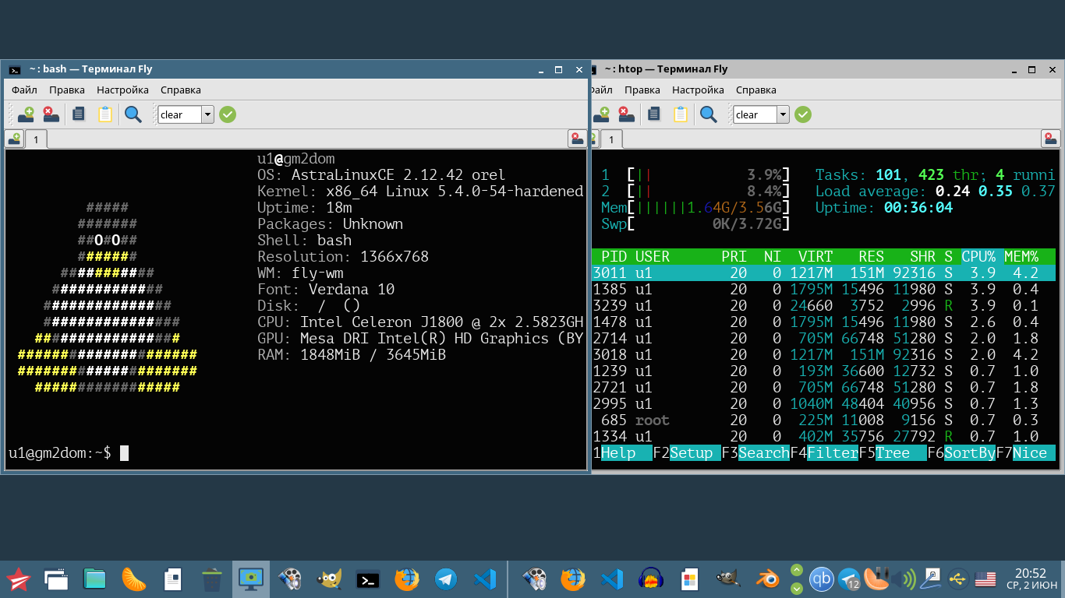Open the Telegram tray icon showing badge 12
The width and height of the screenshot is (1065, 598).
point(849,579)
